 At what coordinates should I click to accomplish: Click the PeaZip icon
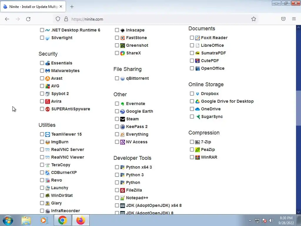pos(198,149)
